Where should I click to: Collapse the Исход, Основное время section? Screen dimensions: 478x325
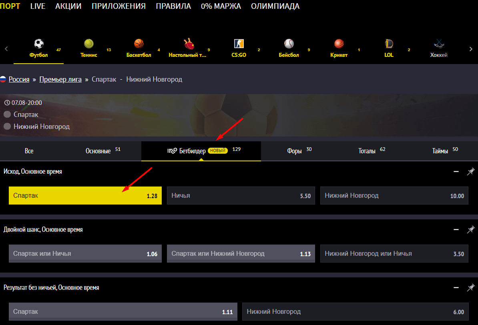click(456, 172)
